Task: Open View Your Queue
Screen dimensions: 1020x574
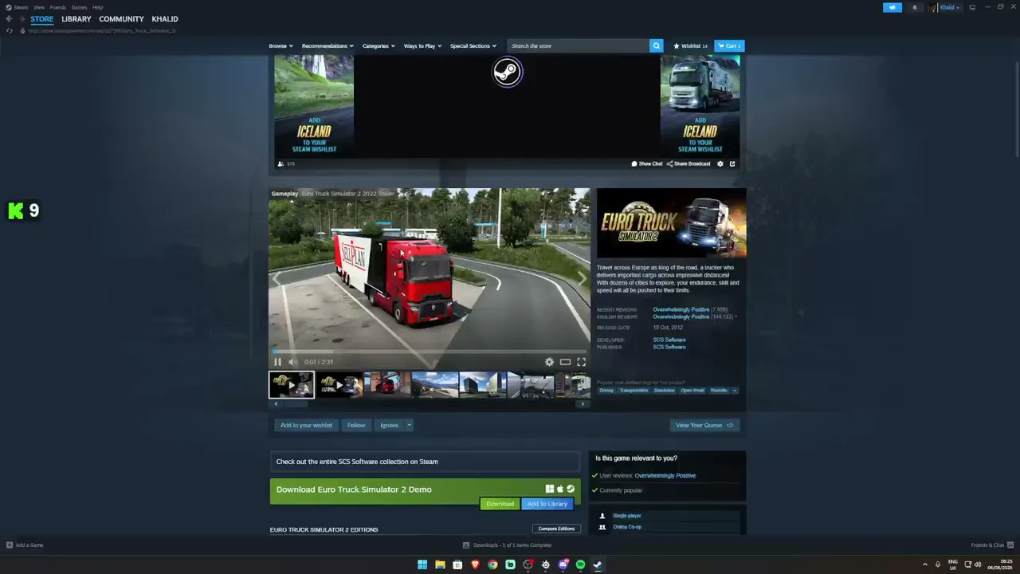Action: [x=704, y=425]
